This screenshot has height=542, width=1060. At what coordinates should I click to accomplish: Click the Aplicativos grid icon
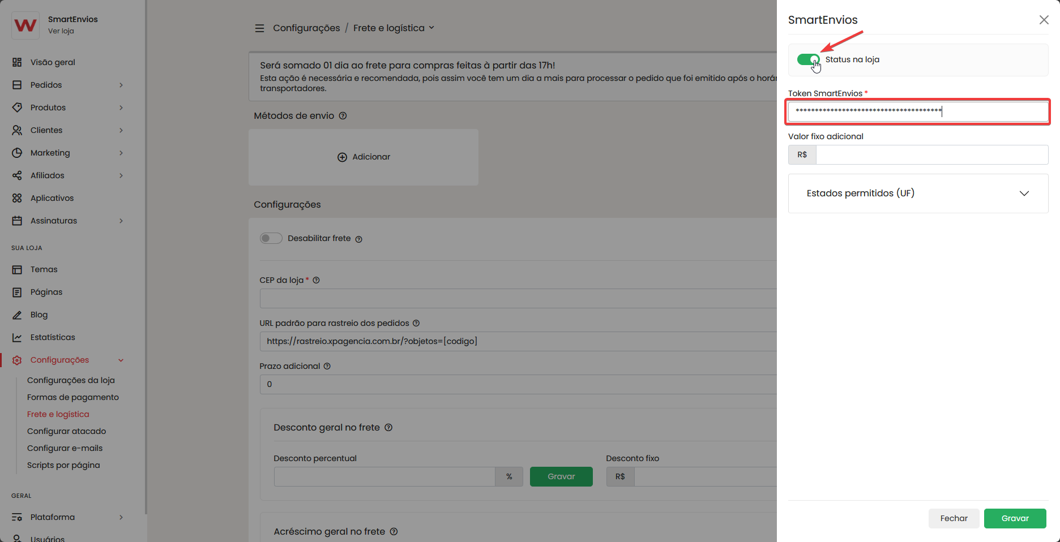point(17,198)
